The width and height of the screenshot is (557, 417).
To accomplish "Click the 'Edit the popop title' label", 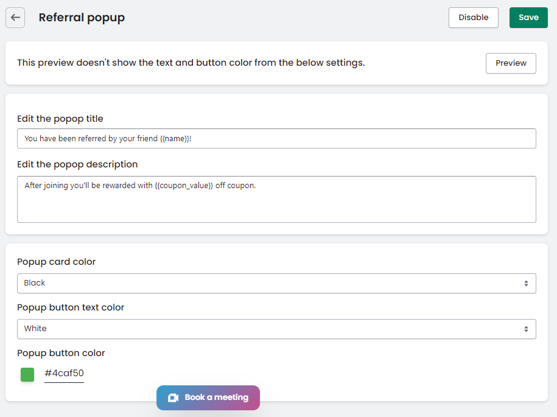I will click(x=60, y=119).
